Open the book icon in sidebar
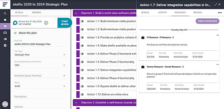This screenshot has width=224, height=109. coord(5,39)
